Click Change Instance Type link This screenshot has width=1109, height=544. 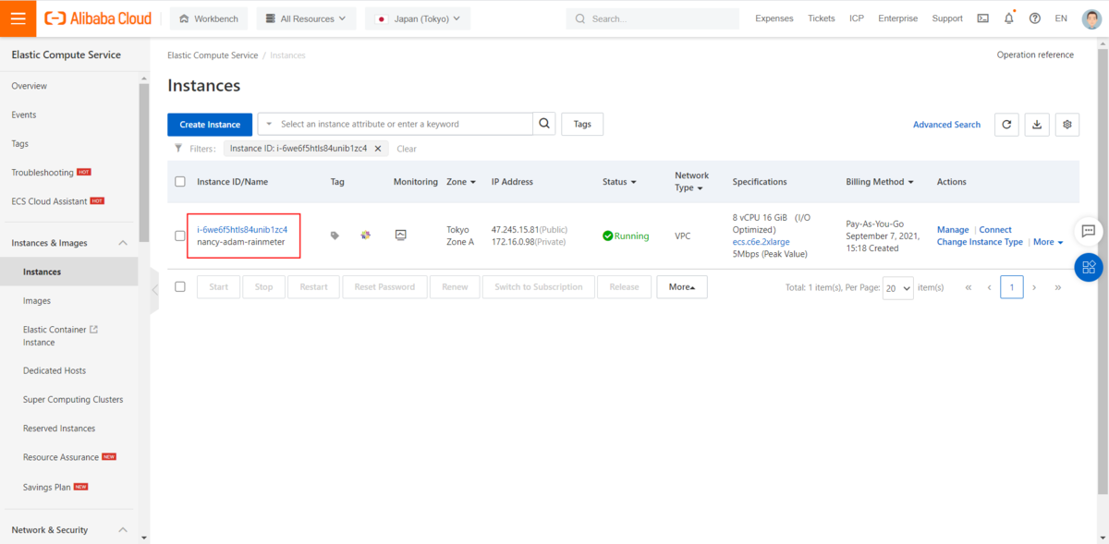point(980,242)
